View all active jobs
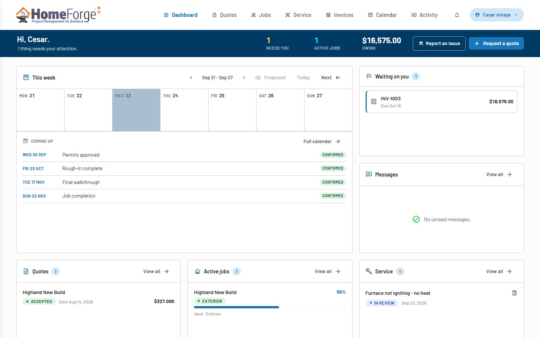 (x=327, y=272)
